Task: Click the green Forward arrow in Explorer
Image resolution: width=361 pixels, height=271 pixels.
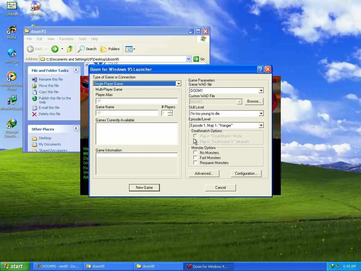Action: [55, 49]
